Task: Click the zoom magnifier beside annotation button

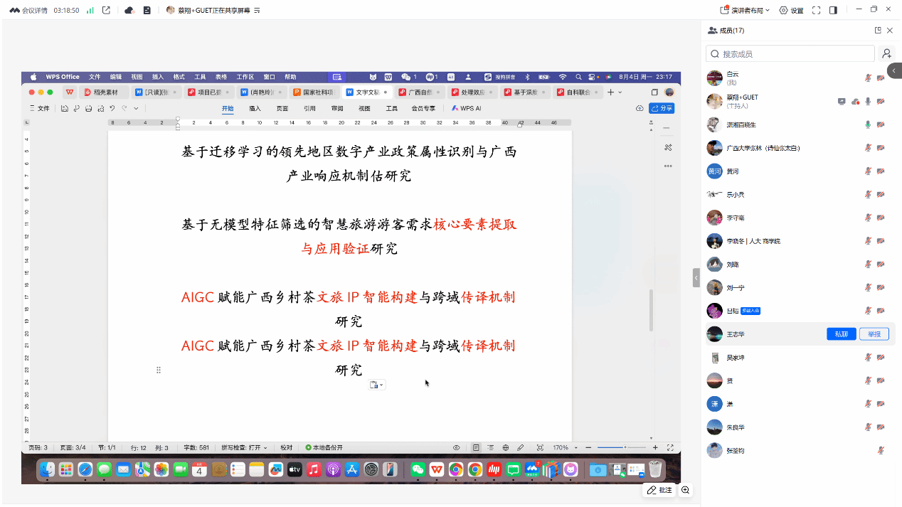Action: pyautogui.click(x=686, y=490)
